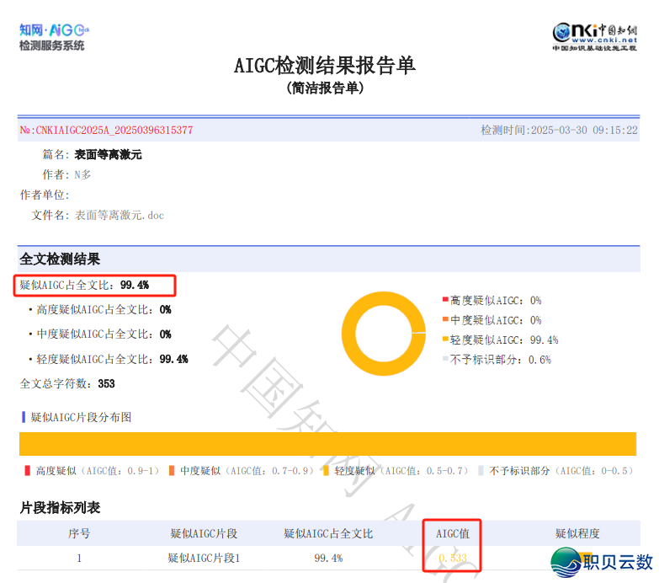Select orange 中度疑似AIGC: 0% chart legend swatch
The image size is (659, 583).
coord(445,321)
